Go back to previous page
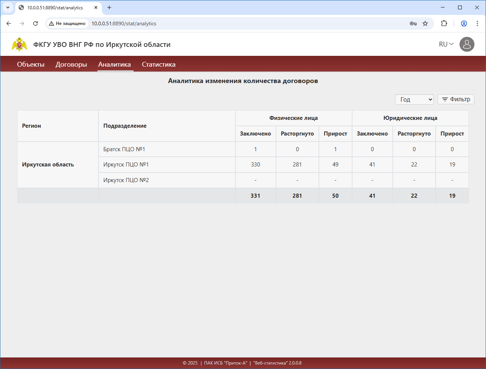The height and width of the screenshot is (369, 486). pos(9,23)
